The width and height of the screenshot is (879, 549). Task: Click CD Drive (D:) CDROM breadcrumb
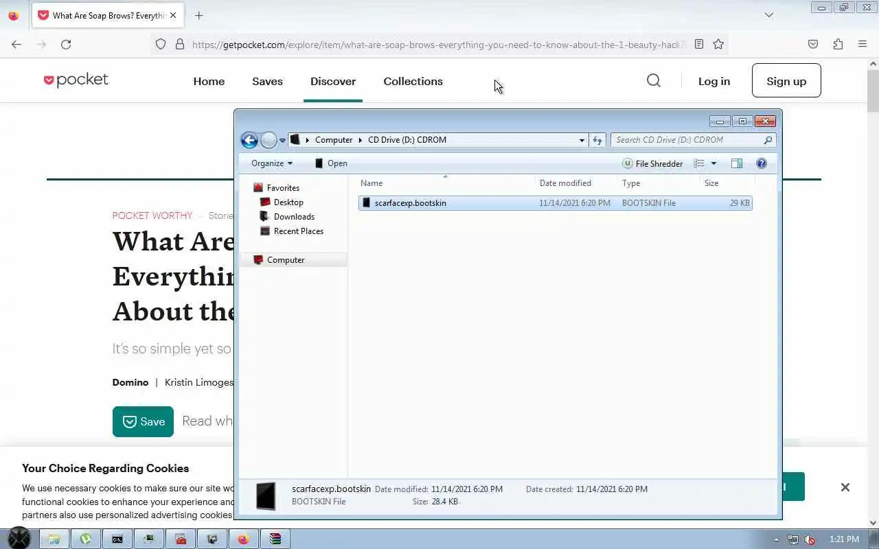pos(407,140)
